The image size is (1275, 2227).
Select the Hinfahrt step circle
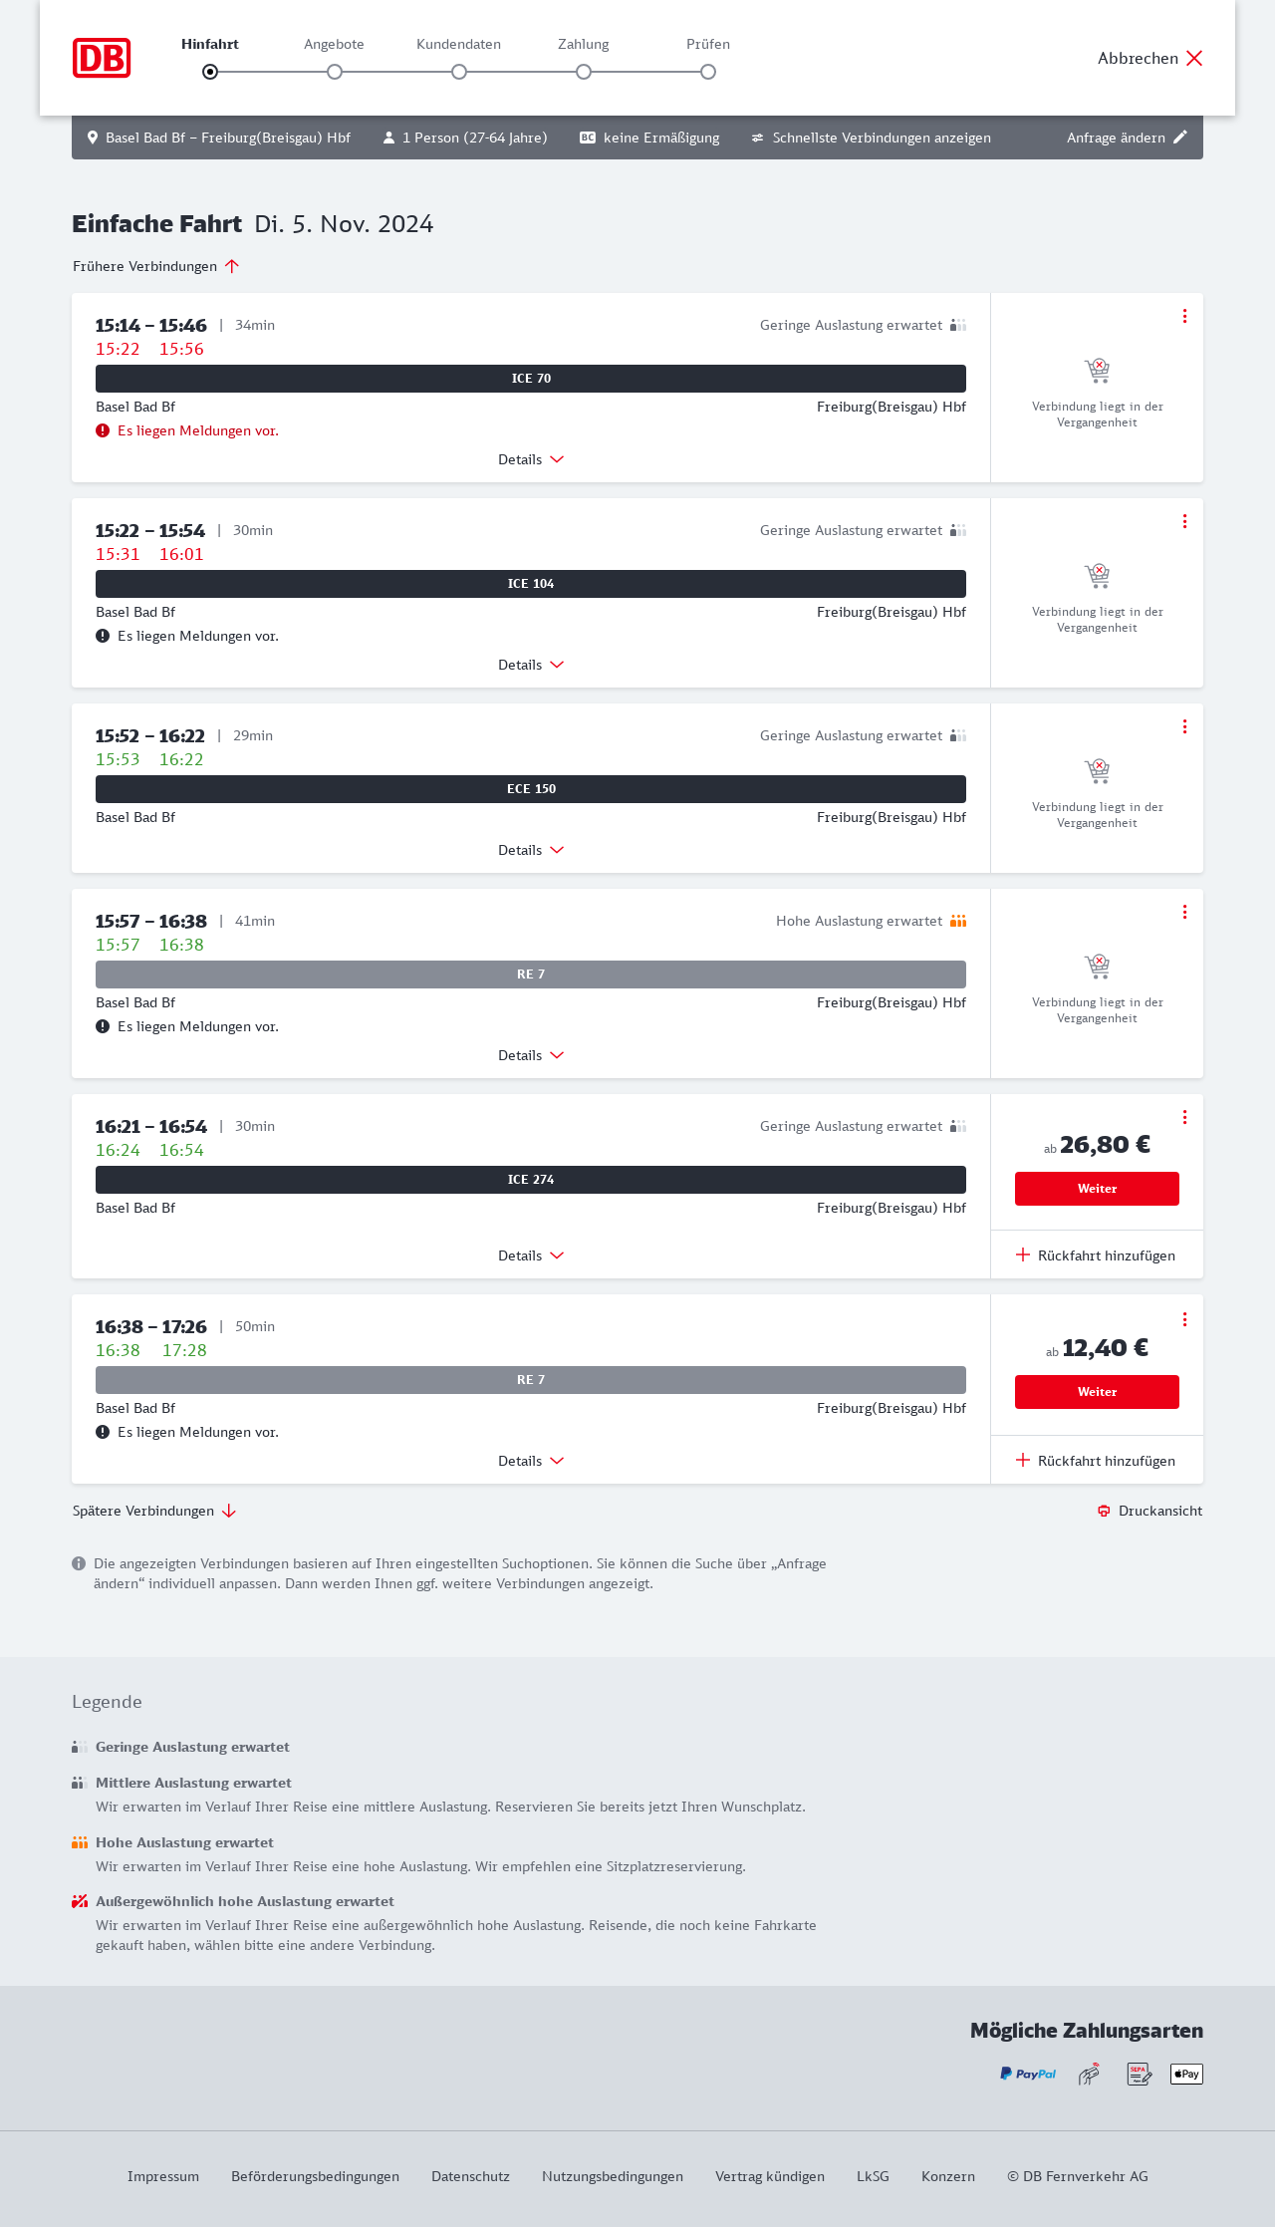[210, 72]
